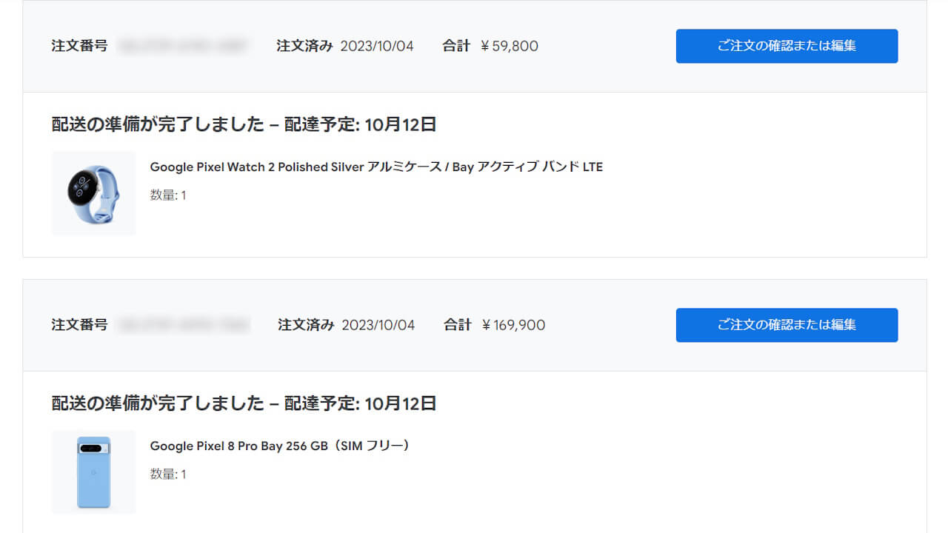Click the ¥169,900 order total

[515, 325]
